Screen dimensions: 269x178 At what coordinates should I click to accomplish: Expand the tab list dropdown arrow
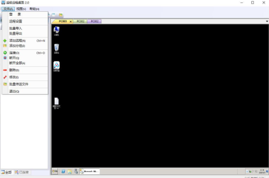click(267, 21)
